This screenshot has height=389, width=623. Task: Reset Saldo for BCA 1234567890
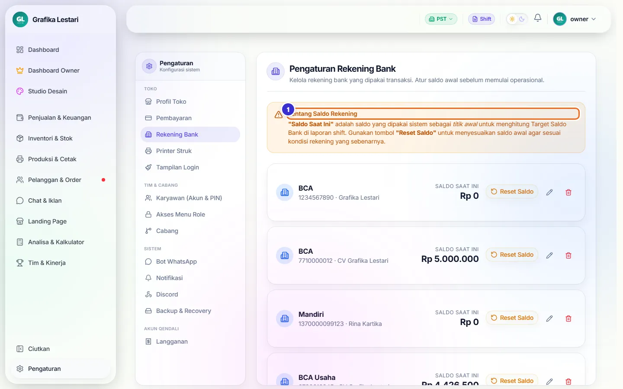pyautogui.click(x=512, y=191)
